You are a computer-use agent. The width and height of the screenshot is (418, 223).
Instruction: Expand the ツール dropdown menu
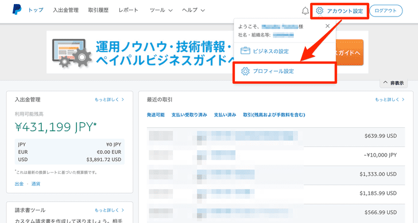click(161, 10)
